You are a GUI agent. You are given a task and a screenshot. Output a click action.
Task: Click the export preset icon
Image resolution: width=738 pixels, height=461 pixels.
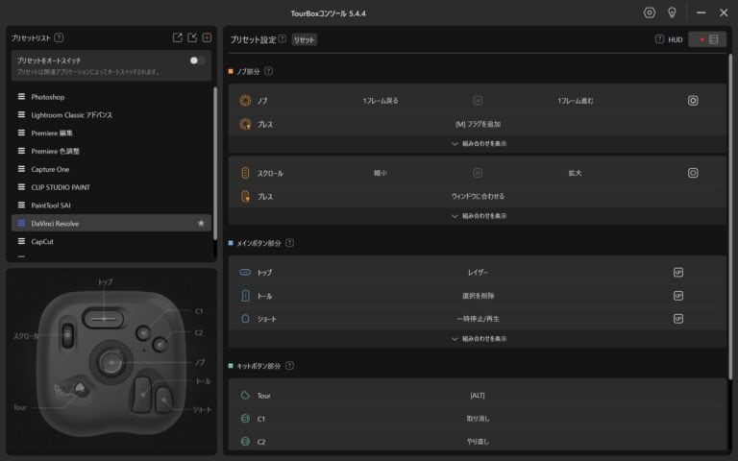click(177, 37)
